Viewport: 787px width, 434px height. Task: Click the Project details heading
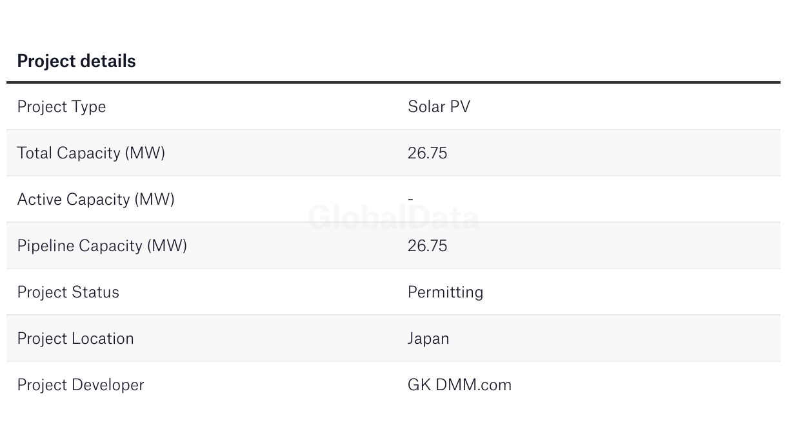coord(76,61)
